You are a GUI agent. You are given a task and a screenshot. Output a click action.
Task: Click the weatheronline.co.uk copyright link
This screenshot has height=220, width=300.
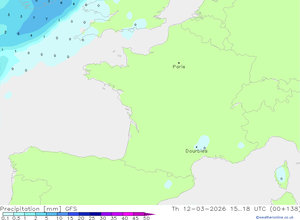(275, 217)
